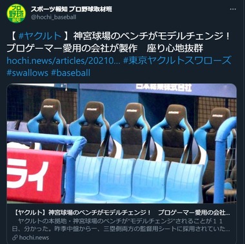Click the card description starting ヤクルトの本拠地
Image resolution: width=245 pixels, height=244 pixels.
pyautogui.click(x=121, y=225)
